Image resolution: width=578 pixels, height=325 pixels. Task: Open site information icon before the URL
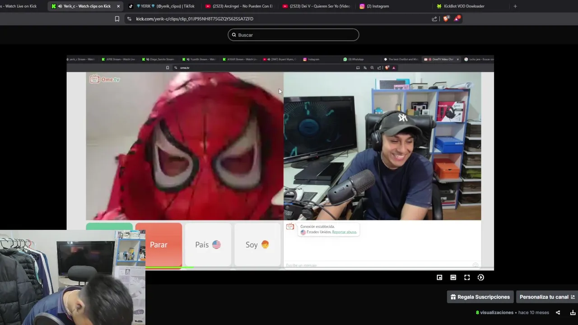point(129,19)
